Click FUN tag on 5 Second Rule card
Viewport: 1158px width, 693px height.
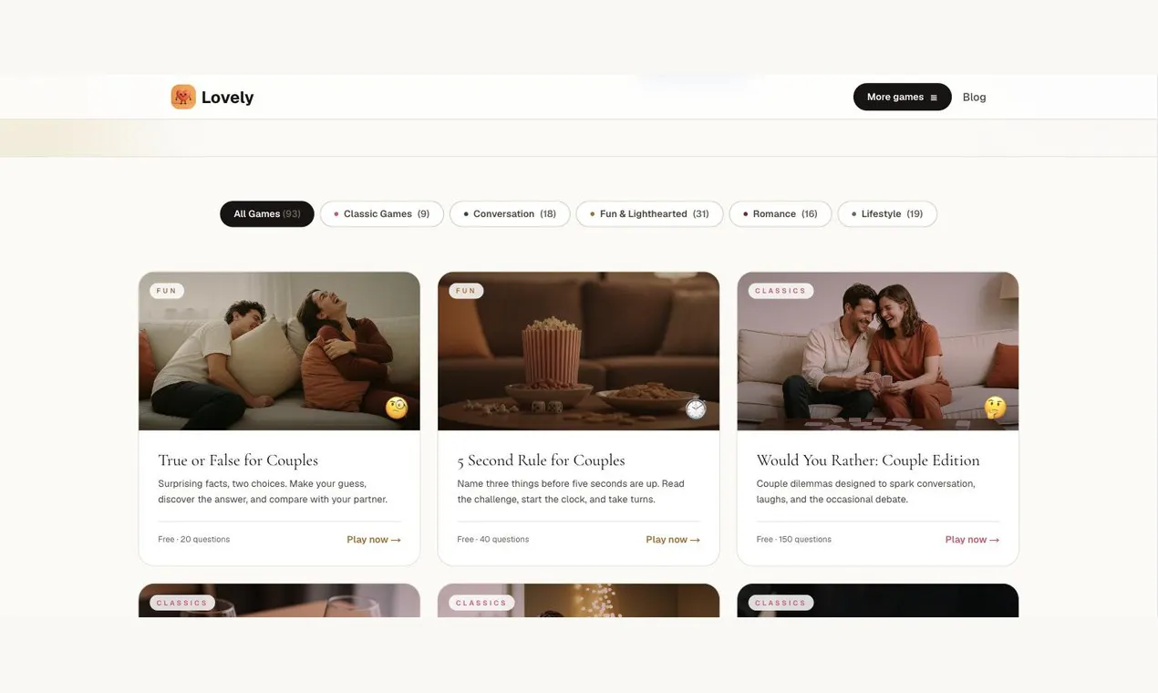466,291
